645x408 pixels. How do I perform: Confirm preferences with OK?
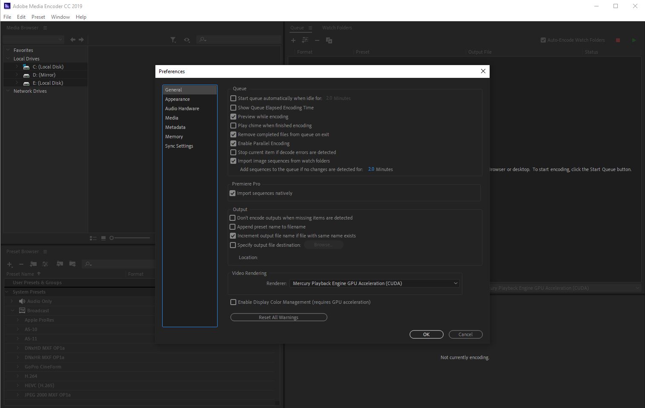pyautogui.click(x=426, y=334)
